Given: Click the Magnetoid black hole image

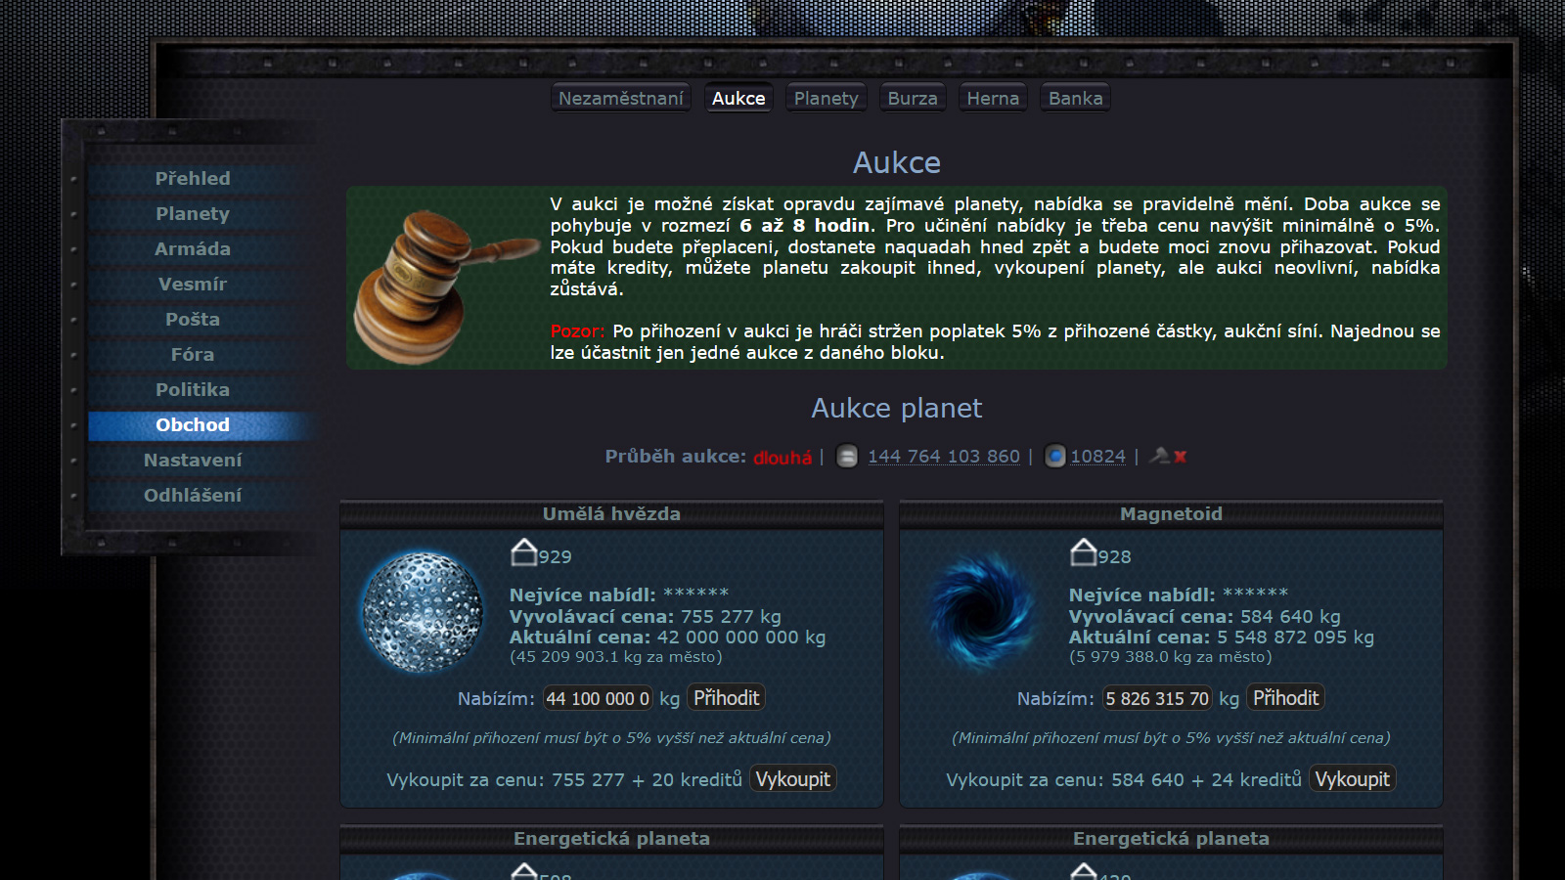Looking at the screenshot, I should tap(982, 612).
